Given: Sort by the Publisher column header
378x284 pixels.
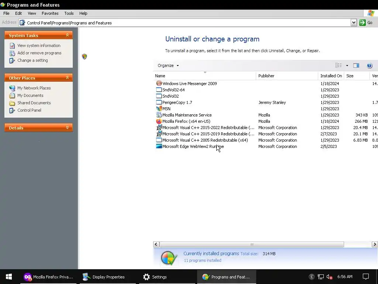Looking at the screenshot, I should 287,76.
